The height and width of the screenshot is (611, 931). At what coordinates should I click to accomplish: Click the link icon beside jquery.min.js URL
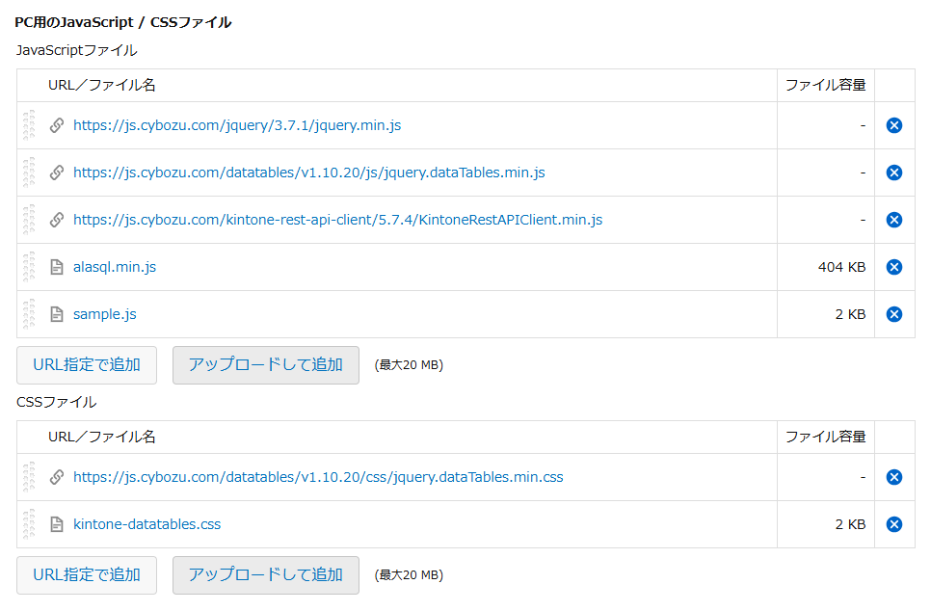click(56, 125)
